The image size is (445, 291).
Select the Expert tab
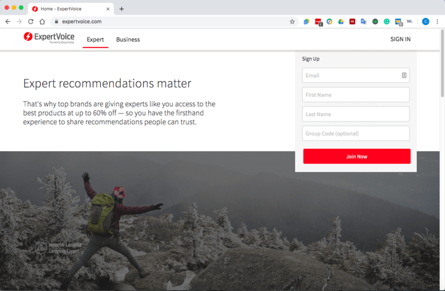click(x=95, y=40)
